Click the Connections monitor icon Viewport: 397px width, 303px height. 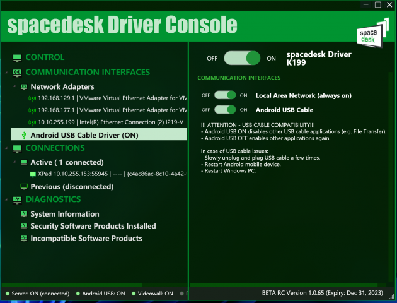tap(17, 148)
